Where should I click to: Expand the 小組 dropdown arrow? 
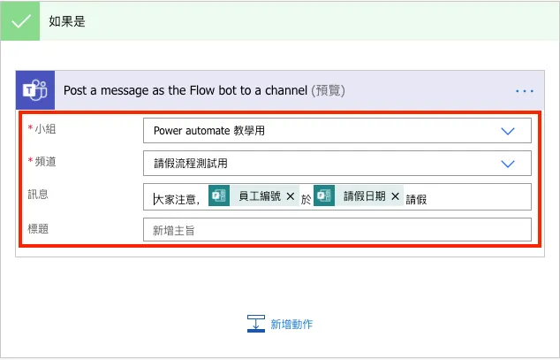[508, 131]
